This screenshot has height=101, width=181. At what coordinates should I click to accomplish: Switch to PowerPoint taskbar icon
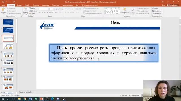[42, 98]
